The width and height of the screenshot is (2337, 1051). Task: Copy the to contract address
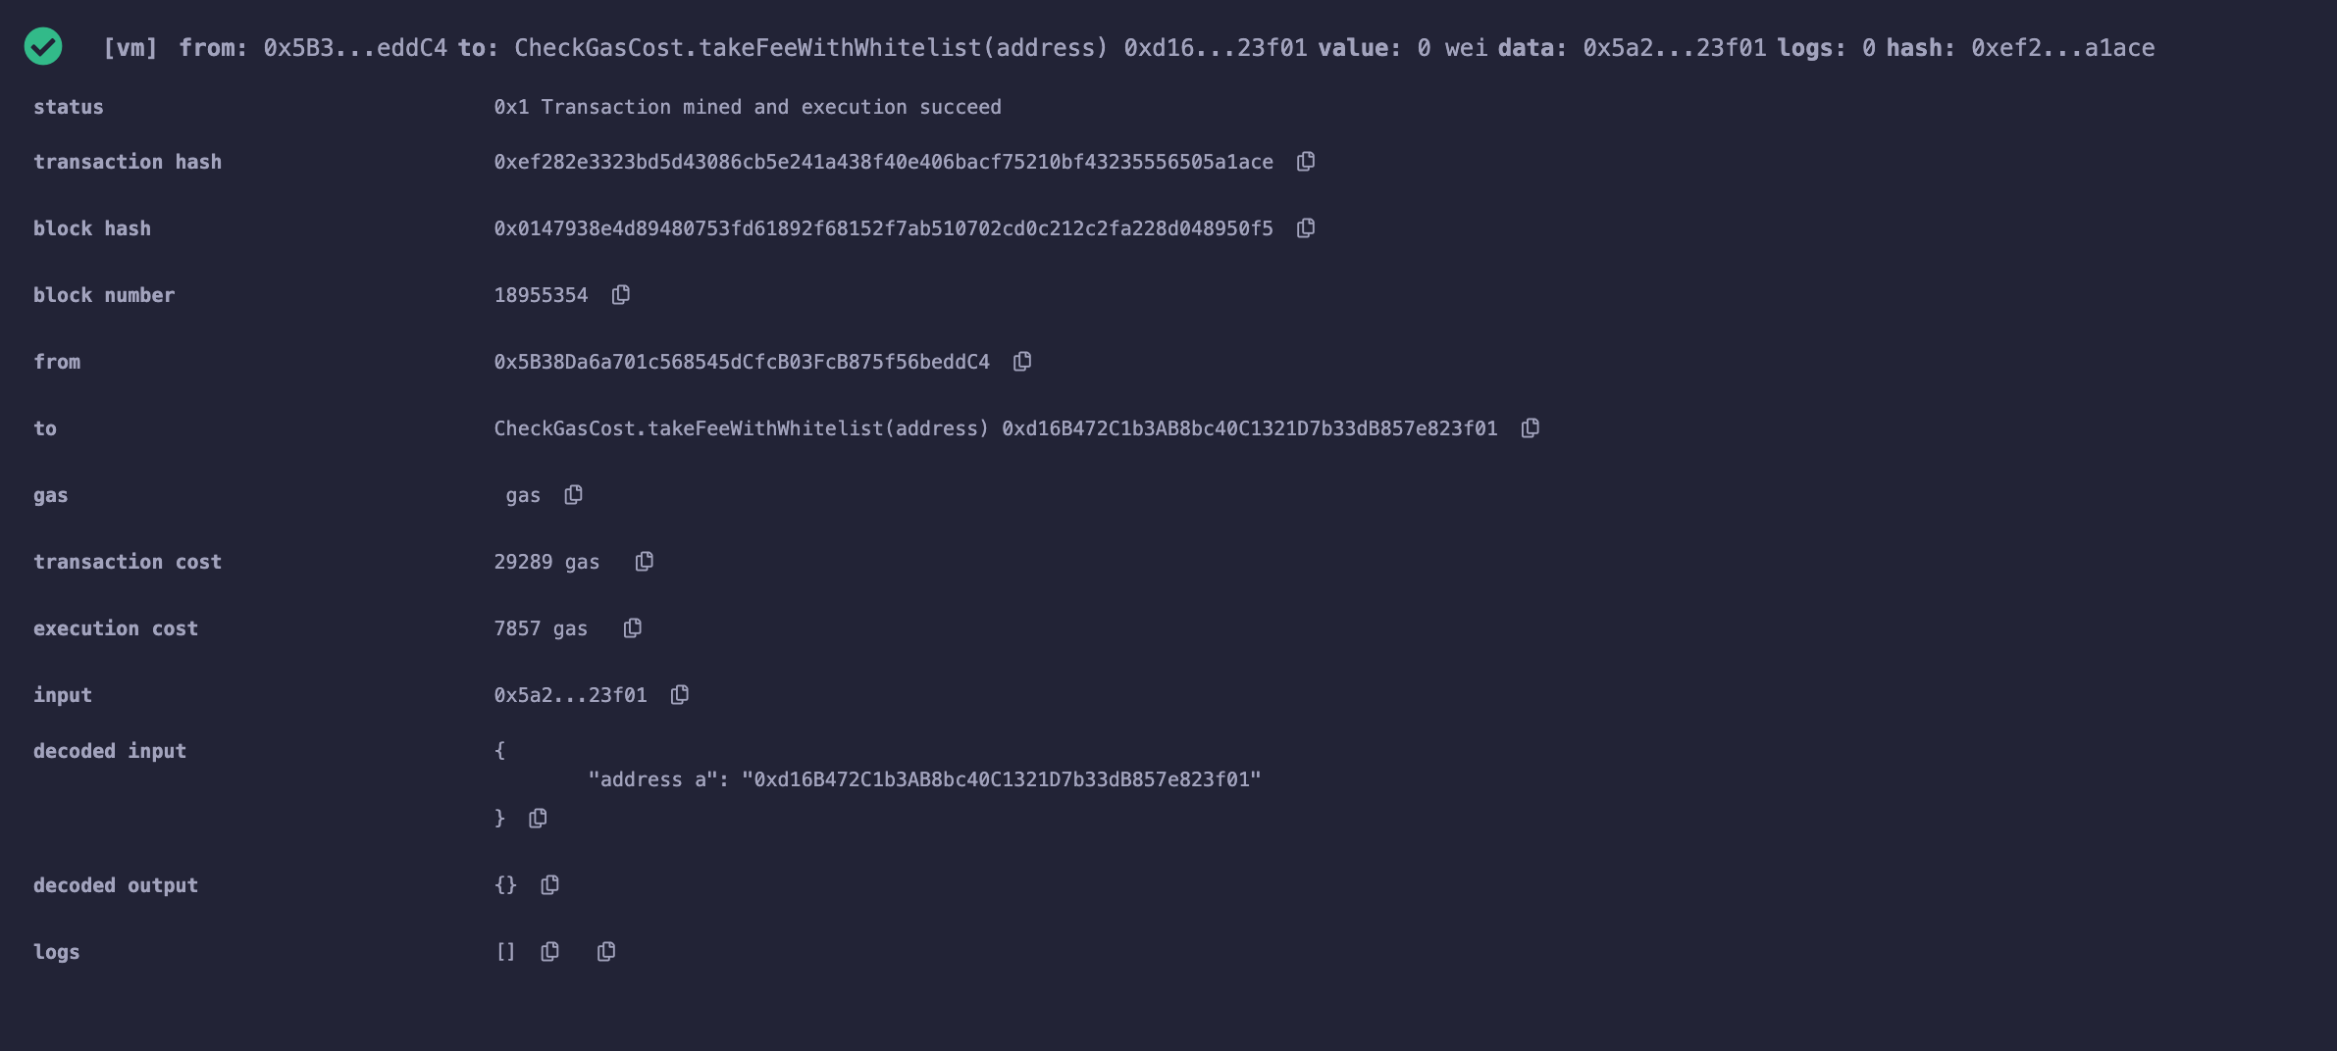[1530, 428]
